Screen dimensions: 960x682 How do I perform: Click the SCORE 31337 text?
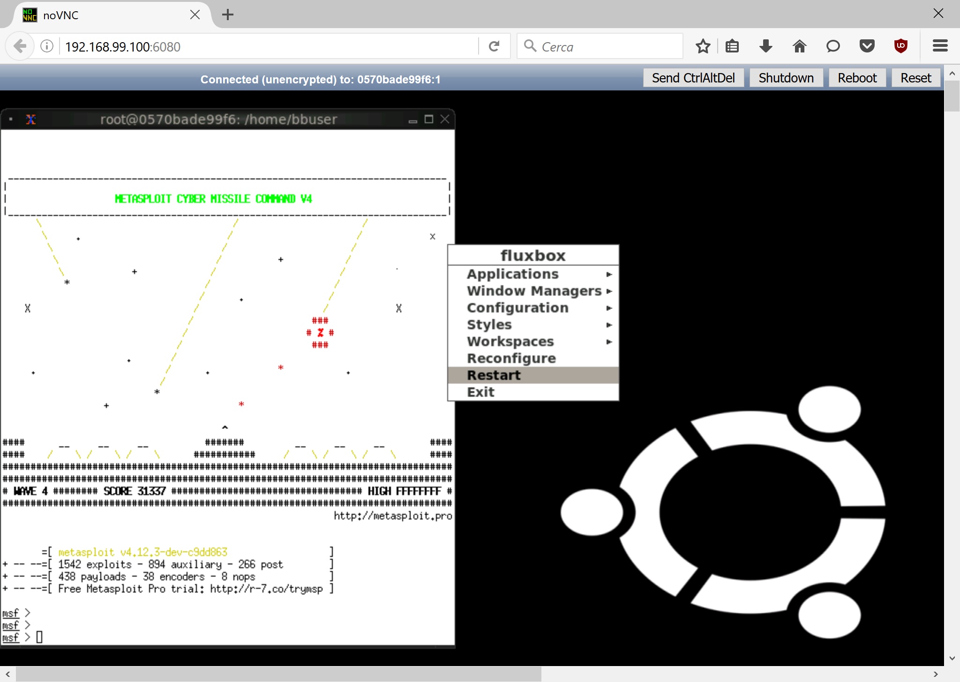point(135,491)
